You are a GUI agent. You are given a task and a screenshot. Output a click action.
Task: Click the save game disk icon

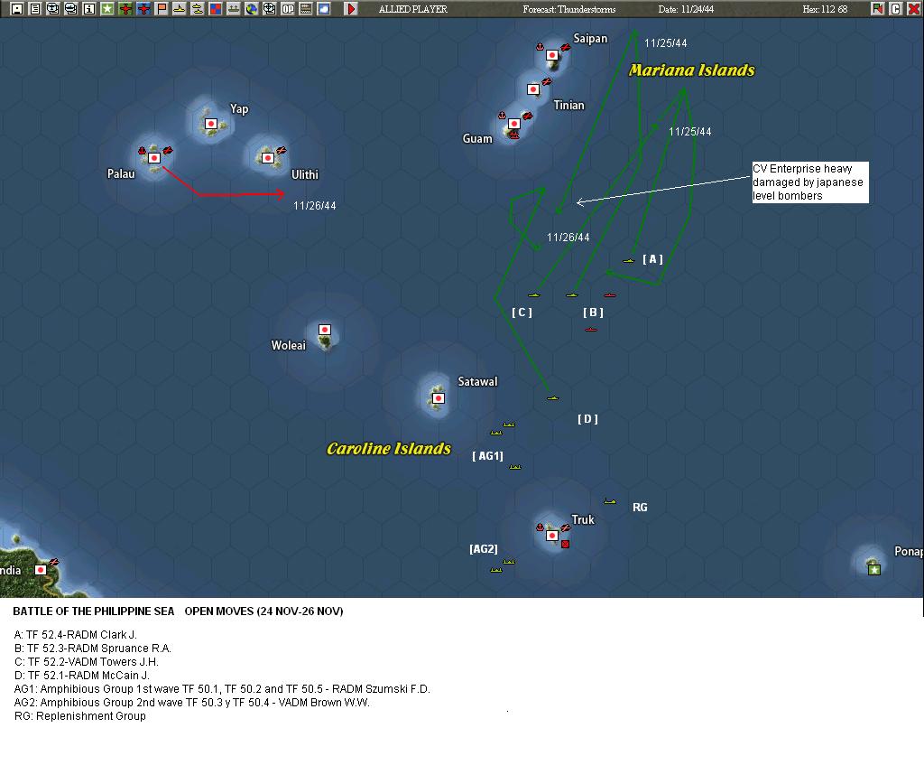tap(17, 9)
